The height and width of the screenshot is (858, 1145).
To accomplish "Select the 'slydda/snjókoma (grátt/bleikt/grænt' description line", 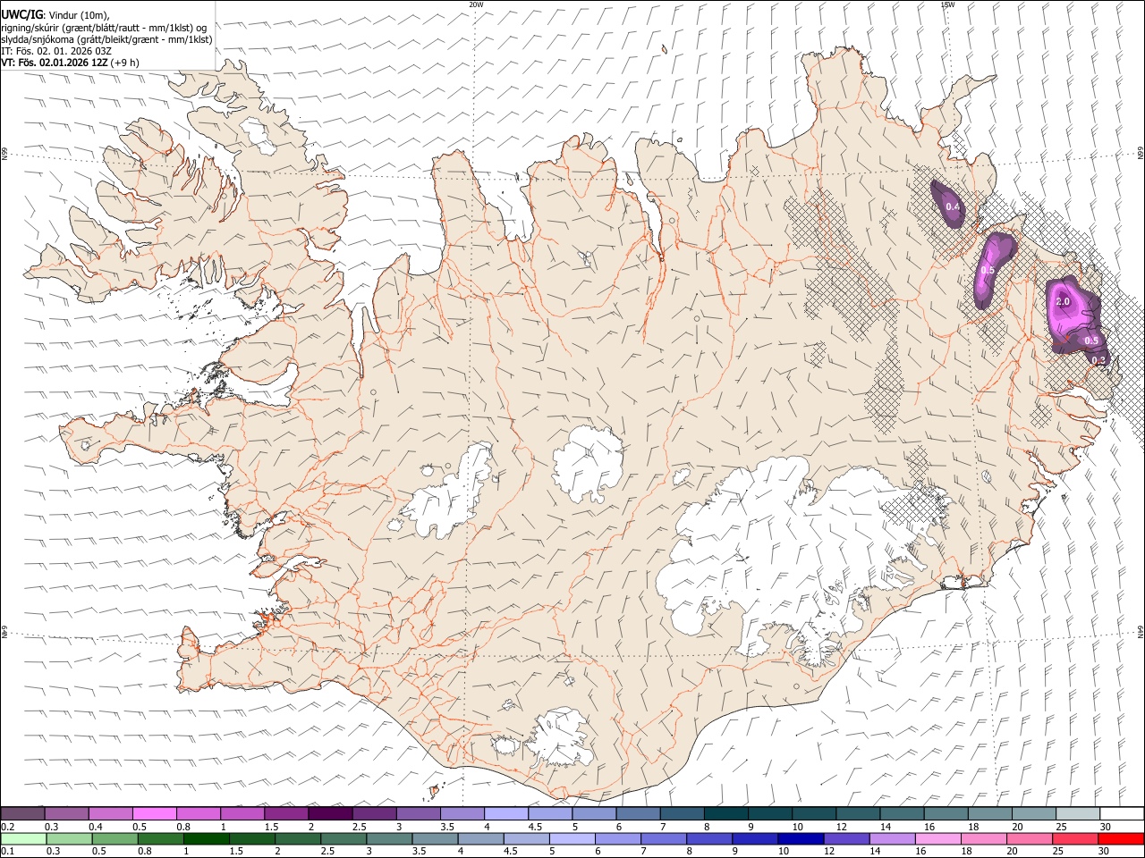I will click(x=107, y=39).
